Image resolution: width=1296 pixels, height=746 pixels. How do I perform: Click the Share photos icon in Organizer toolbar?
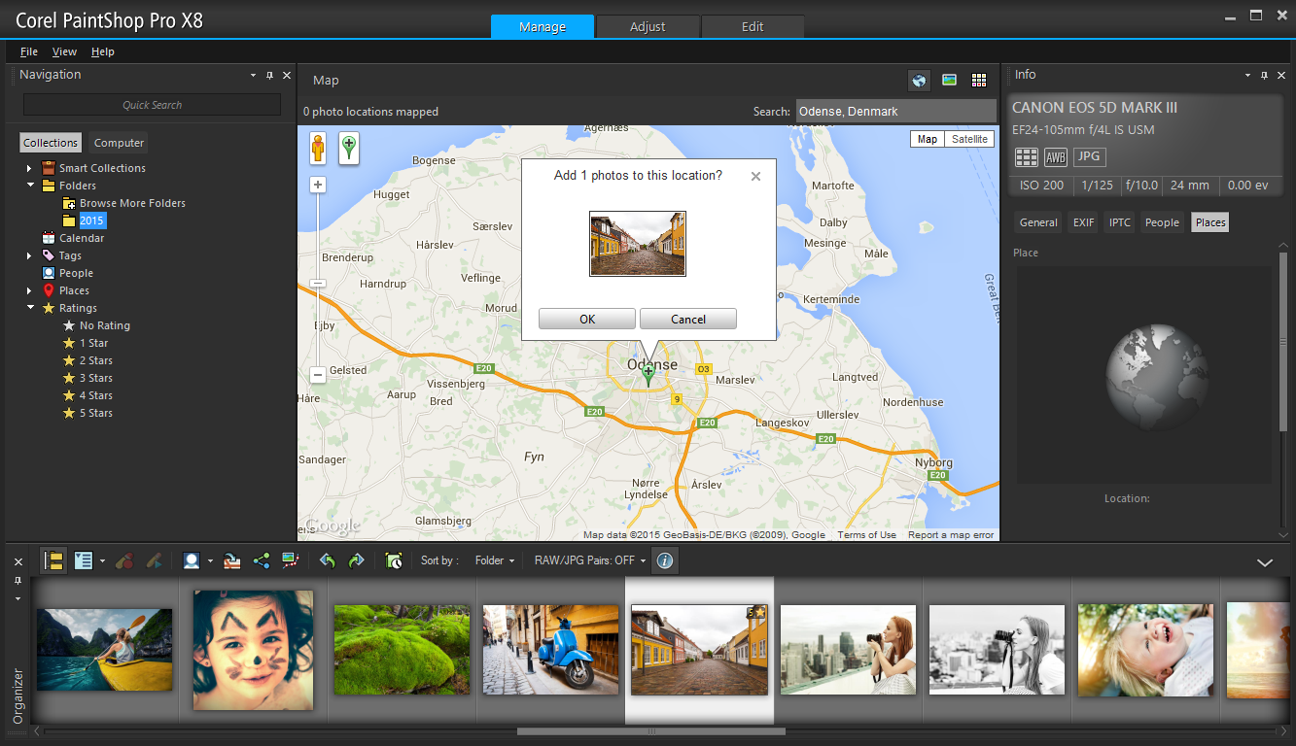[x=261, y=560]
